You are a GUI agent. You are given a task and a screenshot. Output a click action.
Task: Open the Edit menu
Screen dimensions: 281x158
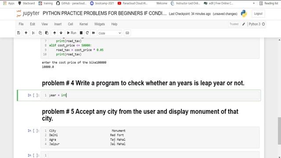pos(32,24)
